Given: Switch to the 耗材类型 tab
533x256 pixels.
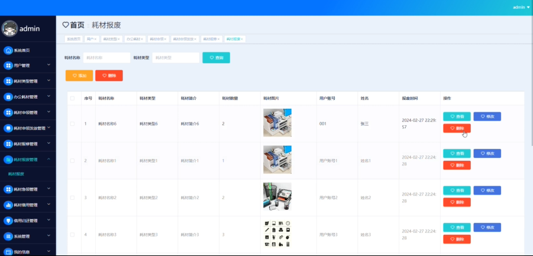Looking at the screenshot, I should (x=110, y=39).
